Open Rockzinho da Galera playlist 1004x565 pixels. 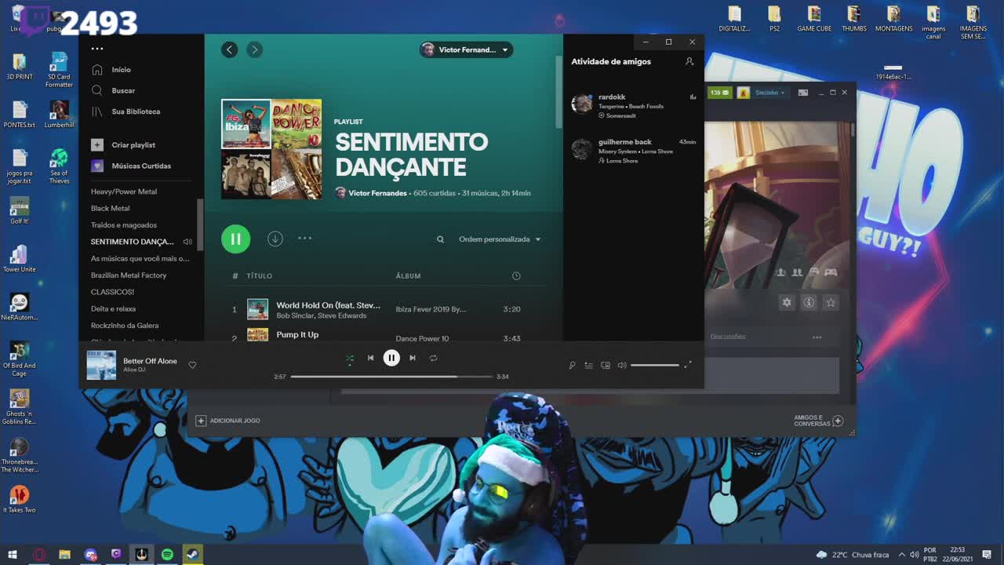125,326
